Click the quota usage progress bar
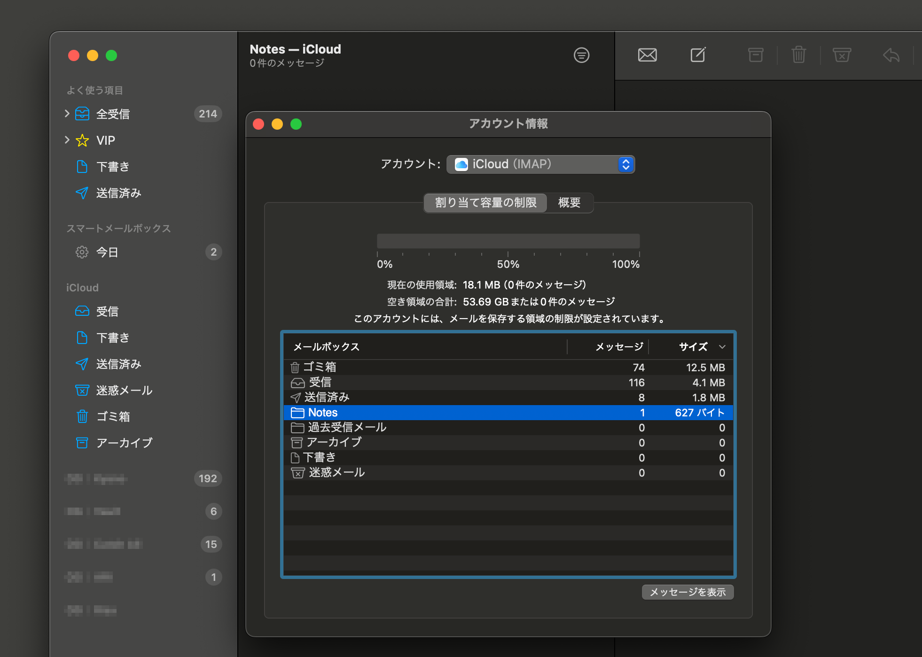The image size is (922, 657). (508, 241)
